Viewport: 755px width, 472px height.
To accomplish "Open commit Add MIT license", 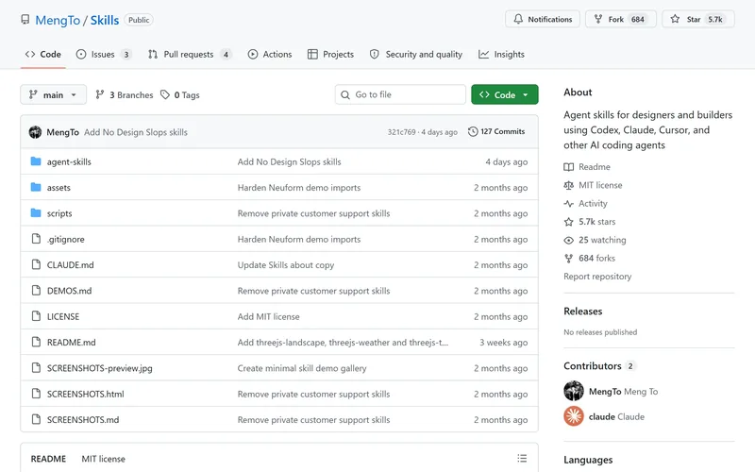I will [x=268, y=316].
